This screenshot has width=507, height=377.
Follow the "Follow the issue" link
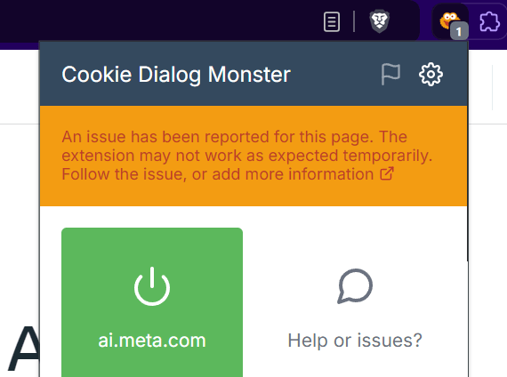pos(124,174)
